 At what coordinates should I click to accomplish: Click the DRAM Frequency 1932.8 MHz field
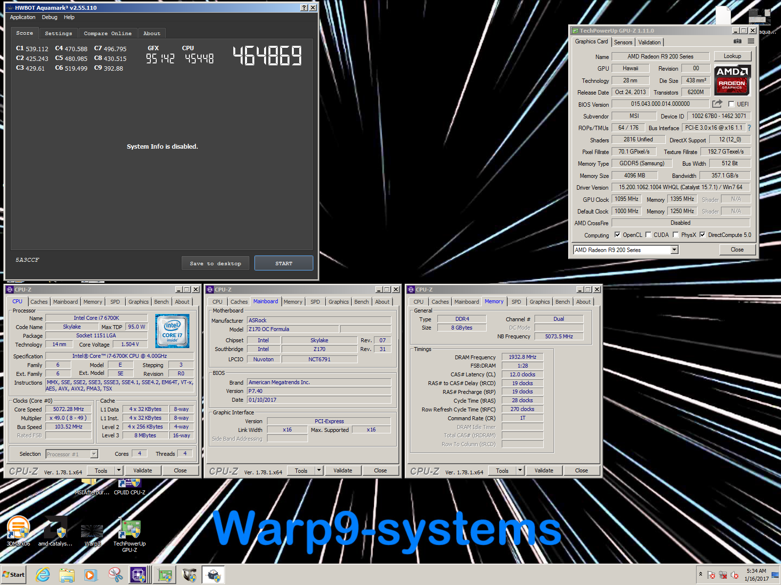coord(522,357)
